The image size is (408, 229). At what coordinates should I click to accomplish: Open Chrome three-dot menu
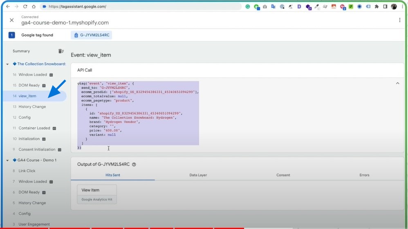coord(402,7)
